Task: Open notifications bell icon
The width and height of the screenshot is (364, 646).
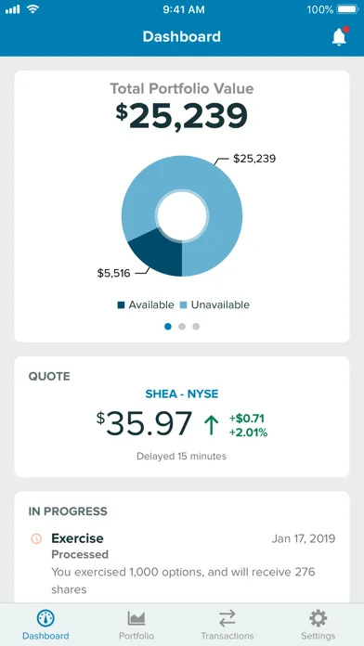Action: click(x=340, y=37)
